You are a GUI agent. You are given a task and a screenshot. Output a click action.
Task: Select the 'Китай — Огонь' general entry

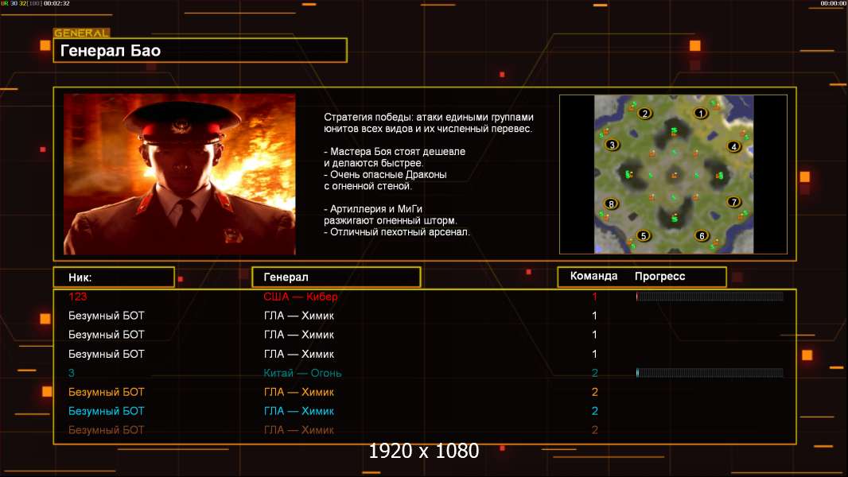click(302, 373)
